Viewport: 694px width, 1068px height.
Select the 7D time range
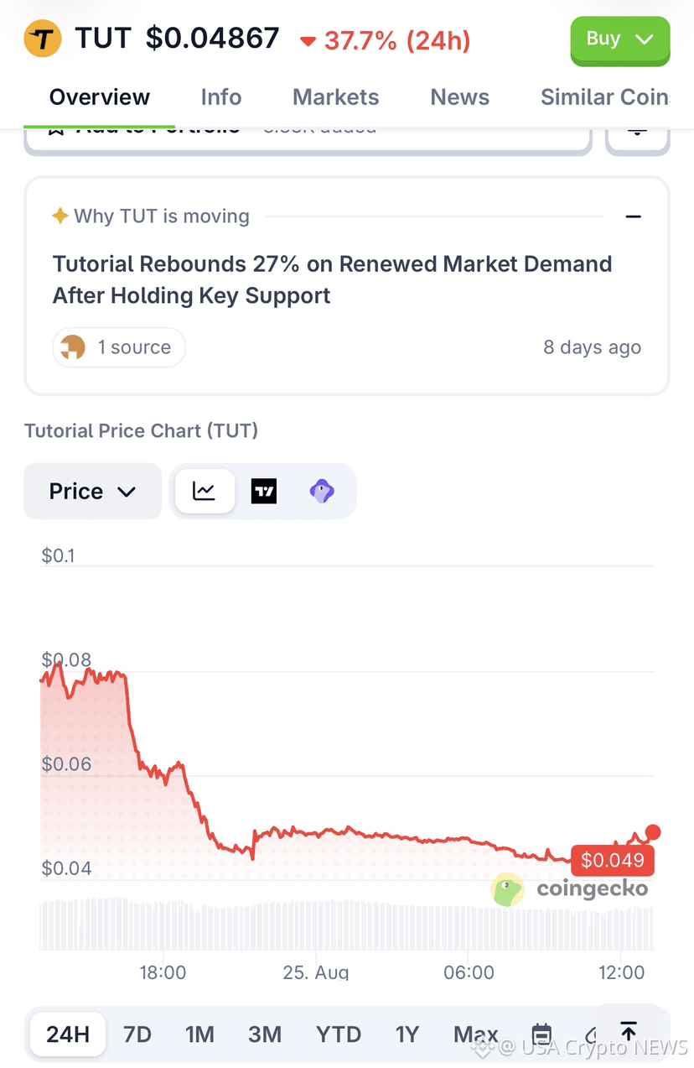point(137,1034)
